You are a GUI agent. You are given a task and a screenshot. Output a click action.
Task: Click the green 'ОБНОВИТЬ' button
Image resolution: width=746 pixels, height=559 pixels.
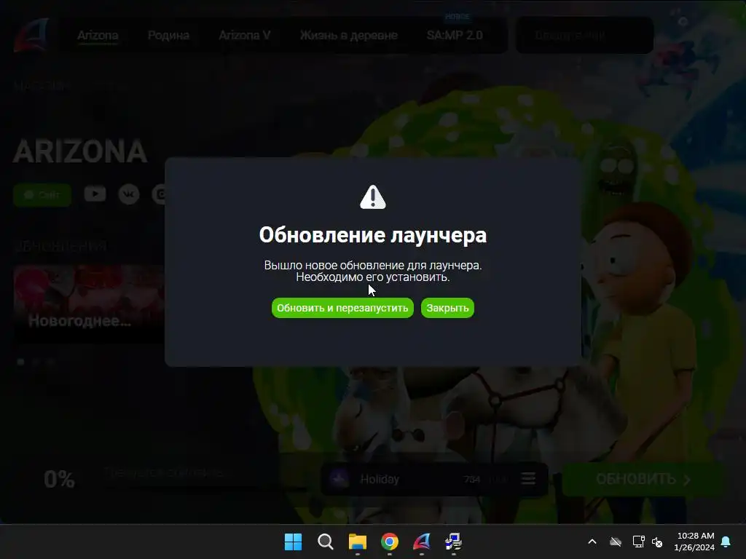(643, 479)
